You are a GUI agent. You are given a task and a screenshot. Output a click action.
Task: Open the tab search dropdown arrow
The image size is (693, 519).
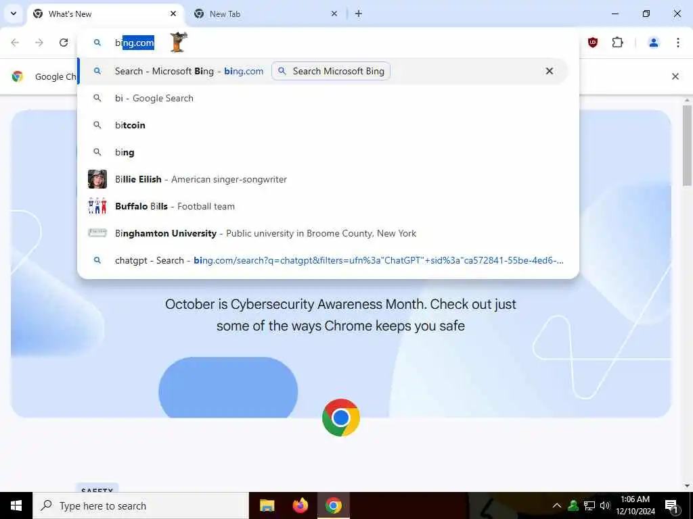(x=14, y=14)
